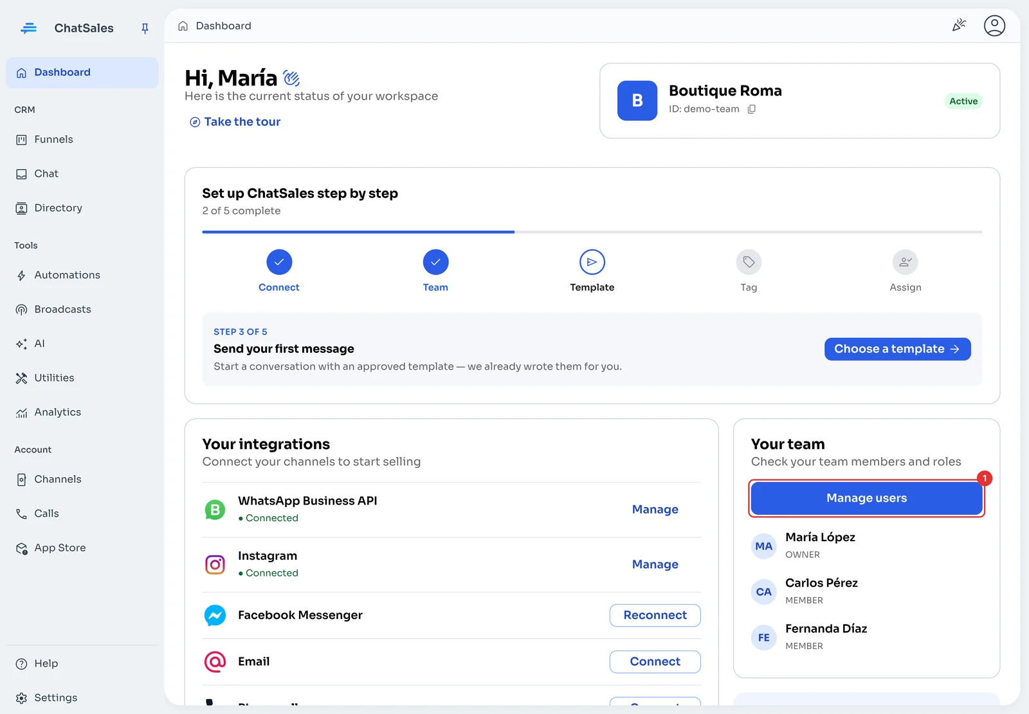Screen dimensions: 1029x714
Task: Click the Dashboard breadcrumb text
Action: 223,26
